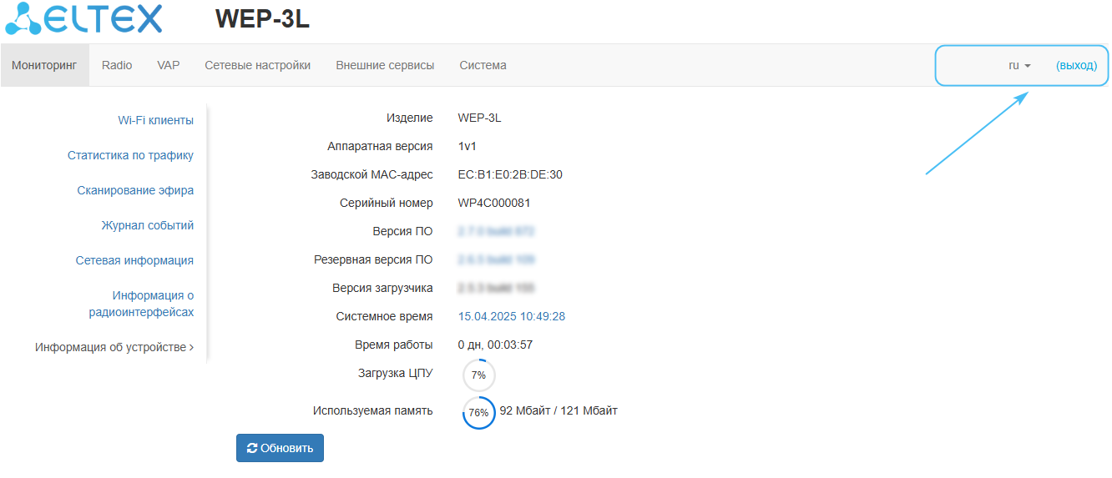Click the Используемая память label
1112x478 pixels.
[x=373, y=410]
